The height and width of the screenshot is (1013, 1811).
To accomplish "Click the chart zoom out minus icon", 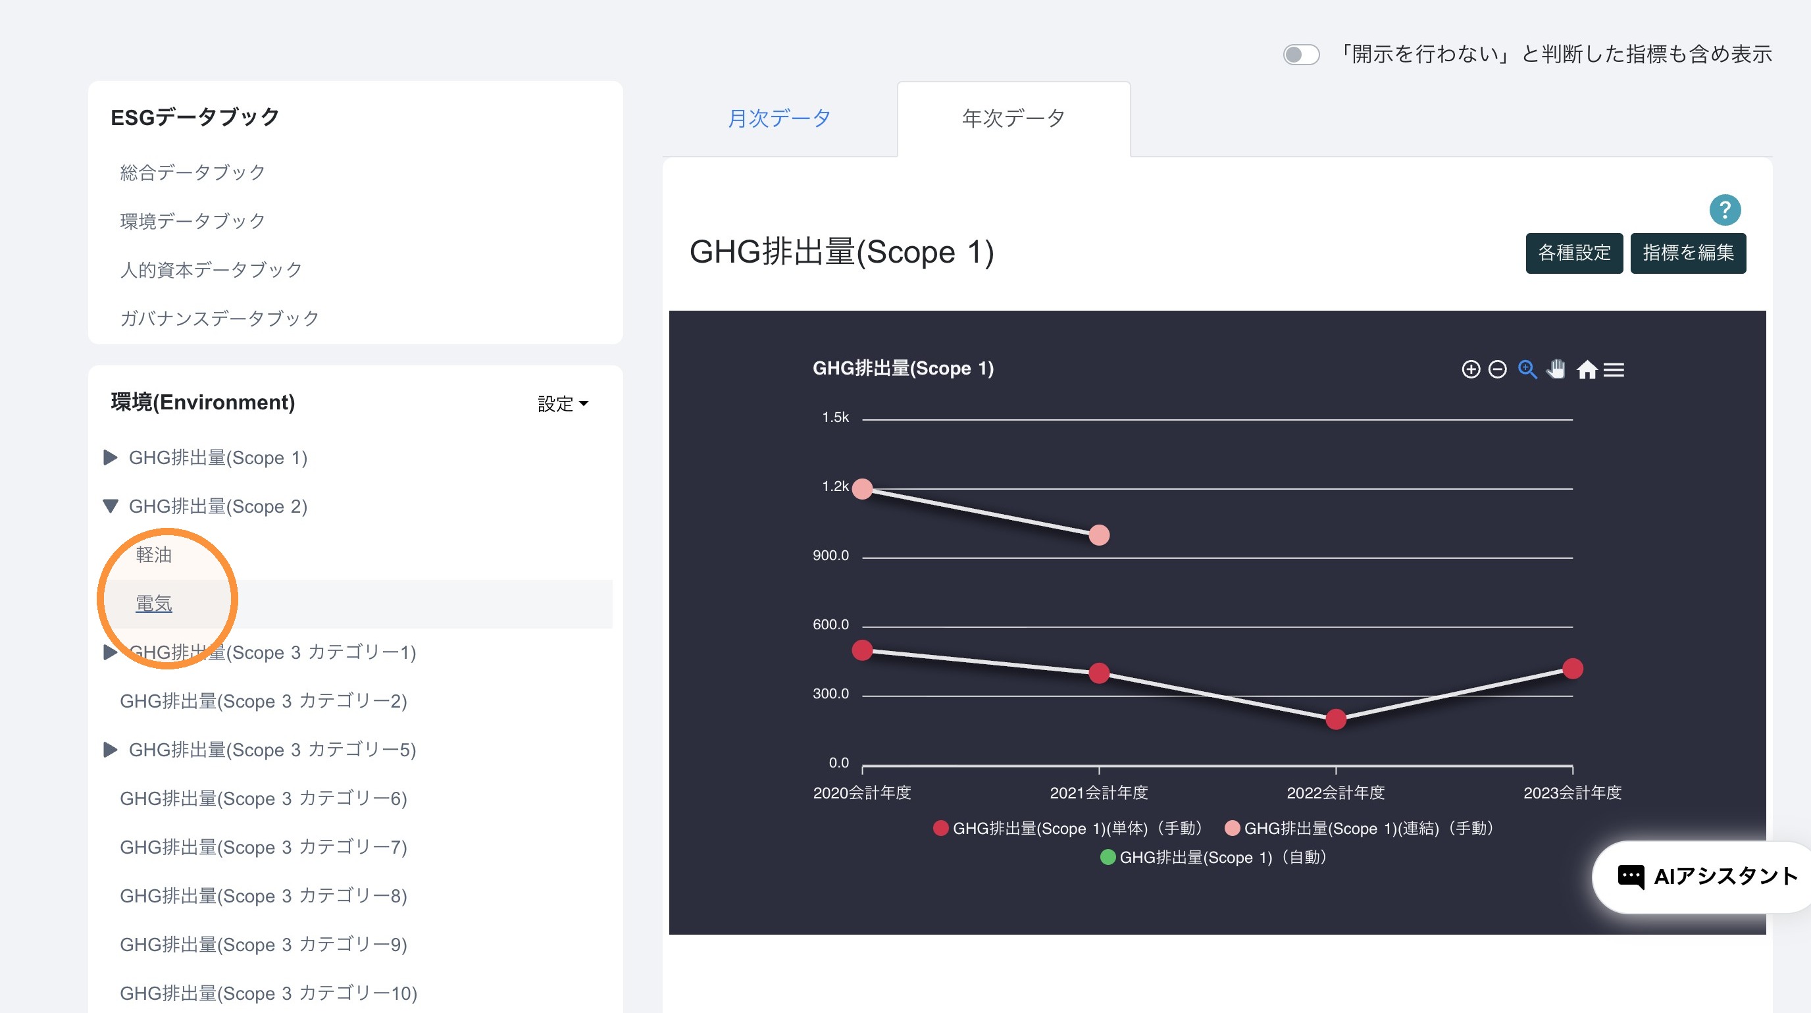I will (x=1498, y=369).
